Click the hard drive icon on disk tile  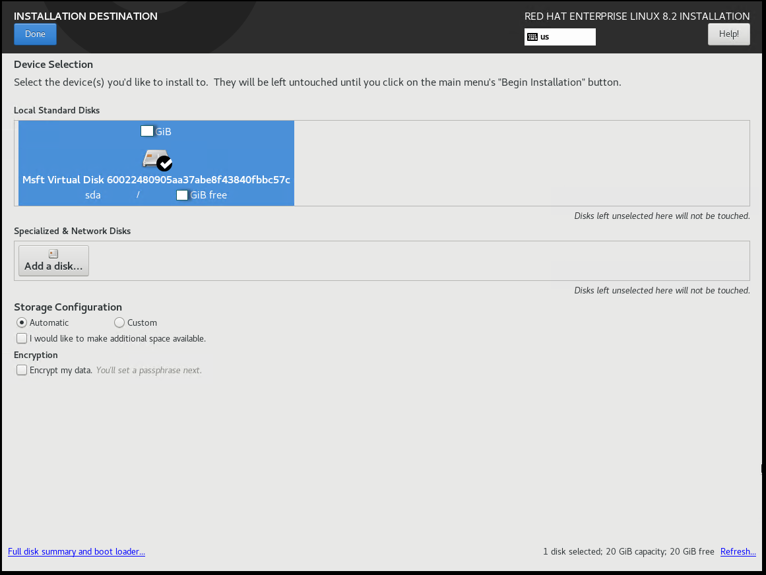pyautogui.click(x=152, y=158)
